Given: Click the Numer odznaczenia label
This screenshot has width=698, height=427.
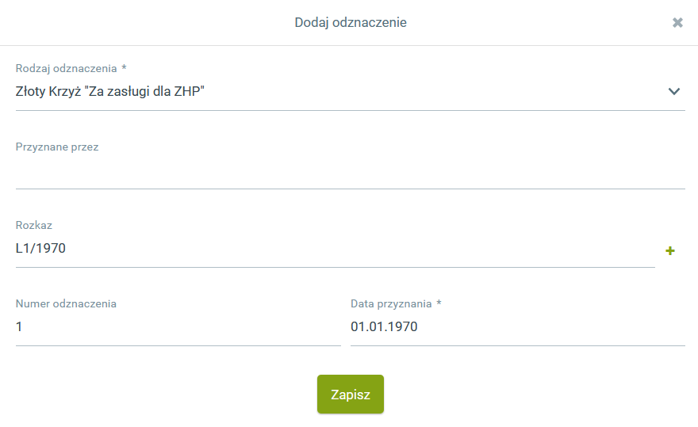Looking at the screenshot, I should coord(66,303).
